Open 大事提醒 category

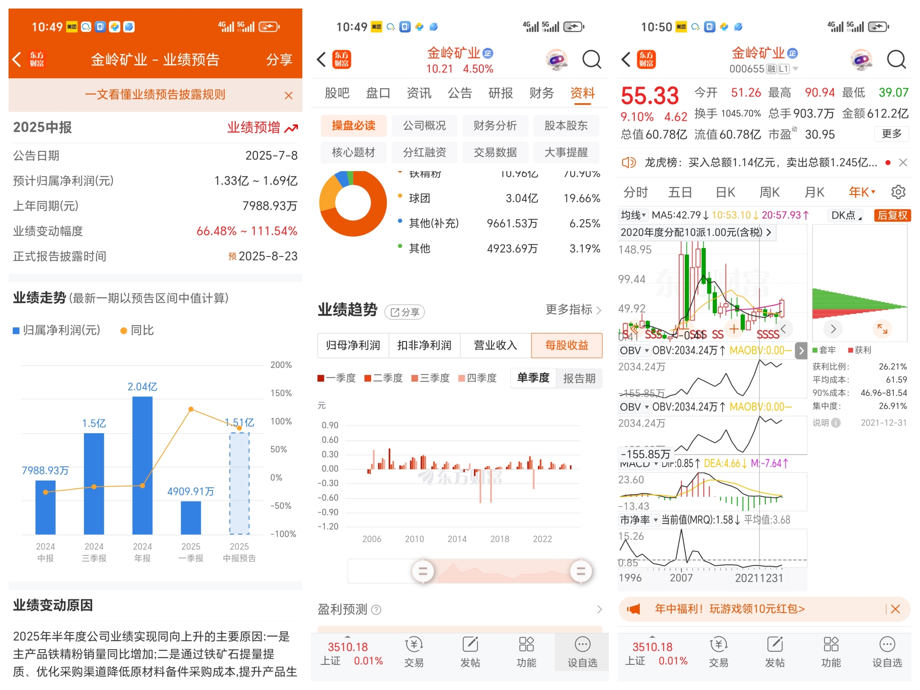coord(566,152)
